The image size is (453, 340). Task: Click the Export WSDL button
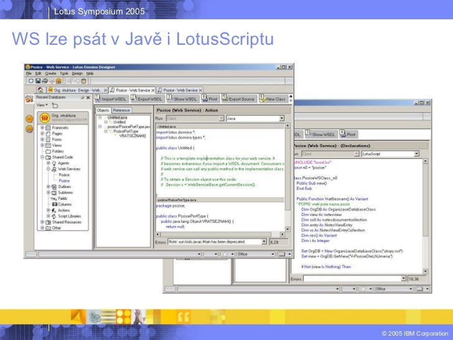[x=147, y=99]
